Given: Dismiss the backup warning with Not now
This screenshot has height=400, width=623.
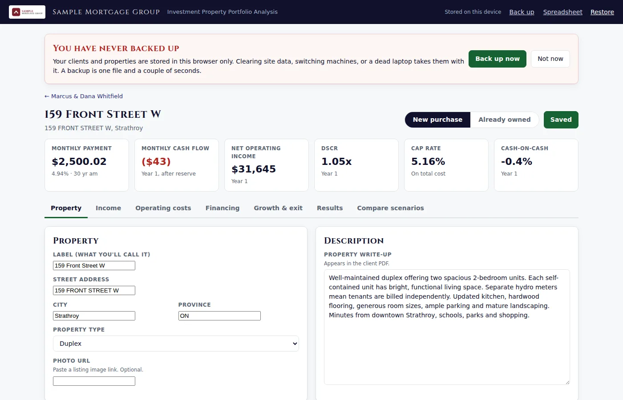Looking at the screenshot, I should pos(550,59).
